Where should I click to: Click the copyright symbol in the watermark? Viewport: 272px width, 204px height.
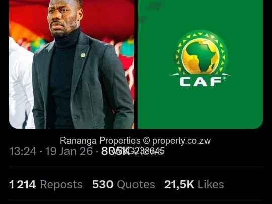click(x=146, y=141)
